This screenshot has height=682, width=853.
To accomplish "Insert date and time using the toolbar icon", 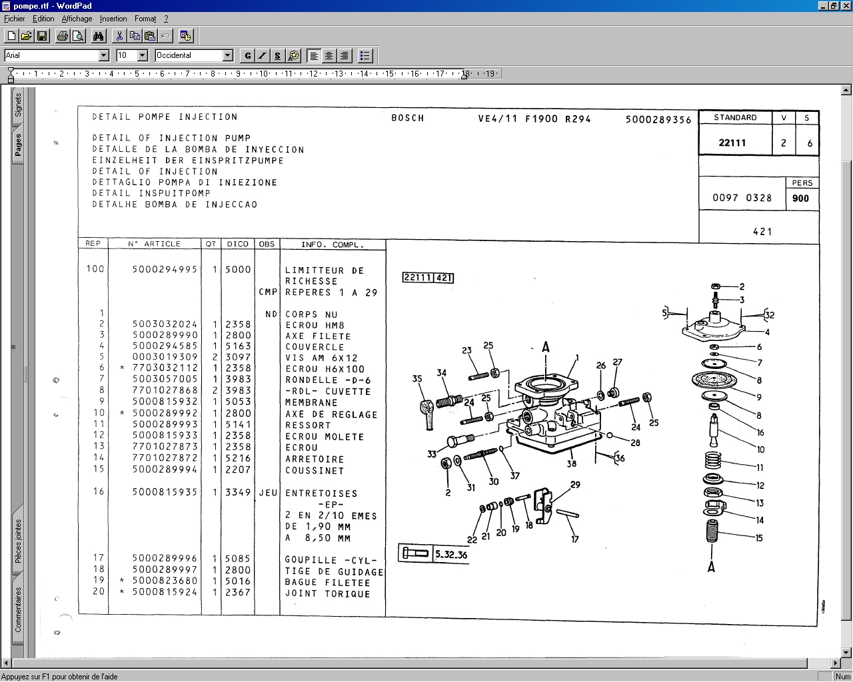I will (x=185, y=36).
